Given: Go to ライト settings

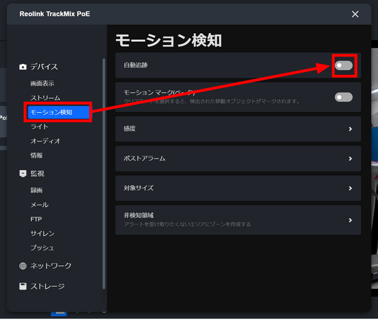Looking at the screenshot, I should (39, 126).
